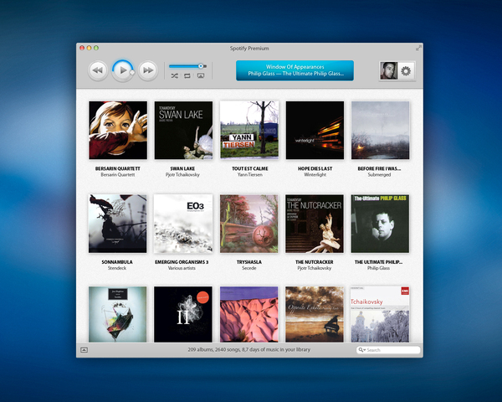Image resolution: width=502 pixels, height=402 pixels.
Task: Click the TRYSHASLA album title
Action: pos(249,262)
